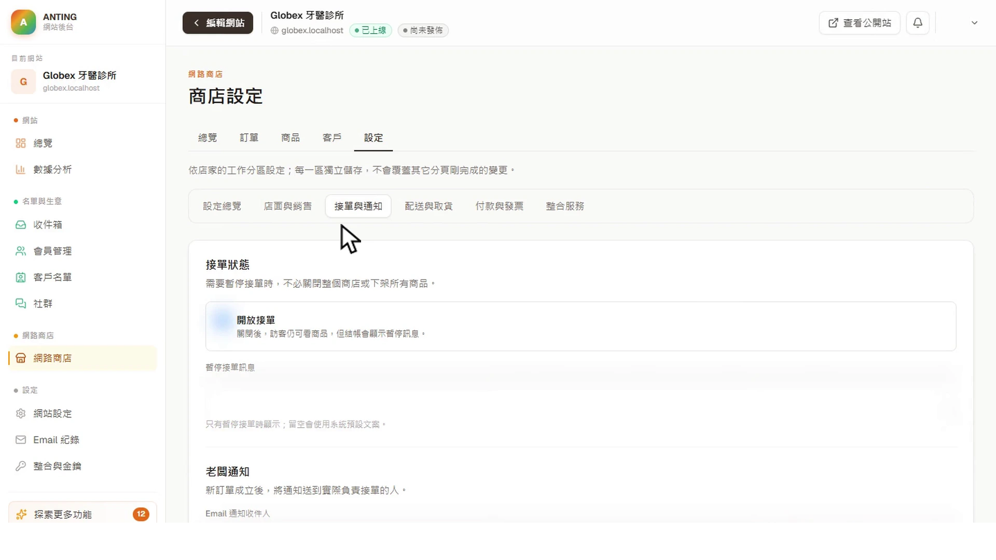This screenshot has height=560, width=996.
Task: Expand the account dropdown chevron at top right
Action: pyautogui.click(x=974, y=23)
